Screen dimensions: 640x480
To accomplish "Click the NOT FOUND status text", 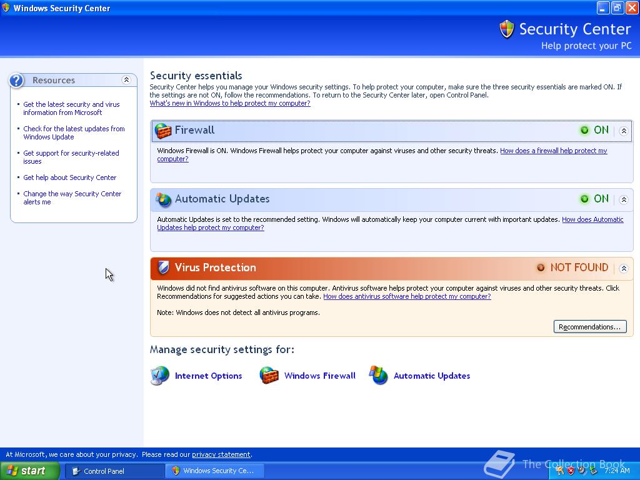I will (x=579, y=267).
